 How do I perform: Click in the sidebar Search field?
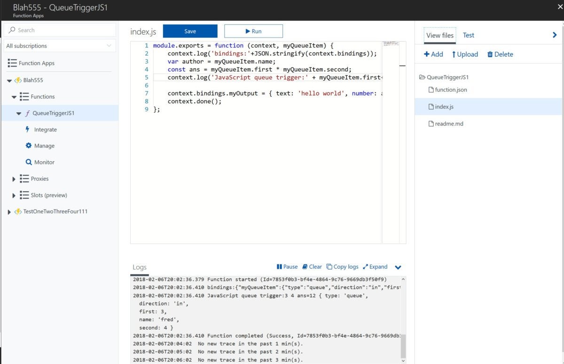tap(59, 30)
